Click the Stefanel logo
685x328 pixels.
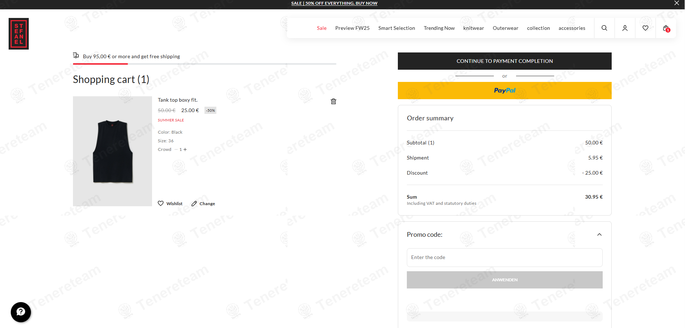19,34
